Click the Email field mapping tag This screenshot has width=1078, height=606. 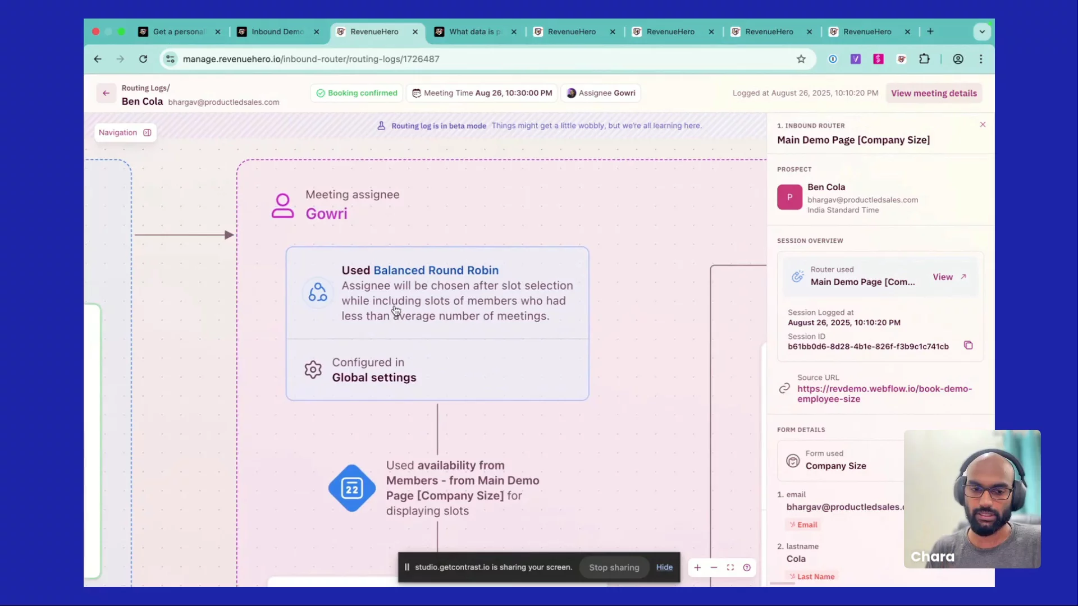point(803,525)
